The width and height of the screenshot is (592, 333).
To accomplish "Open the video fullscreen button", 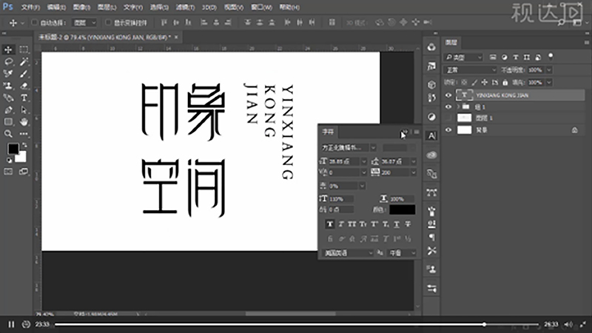I will tap(583, 324).
